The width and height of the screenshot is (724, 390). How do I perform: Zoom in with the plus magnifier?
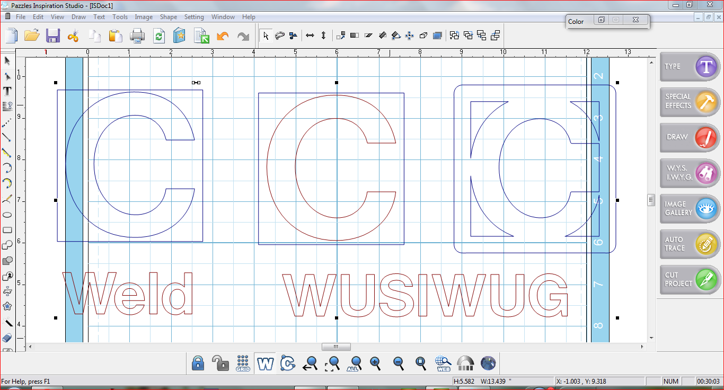point(376,364)
